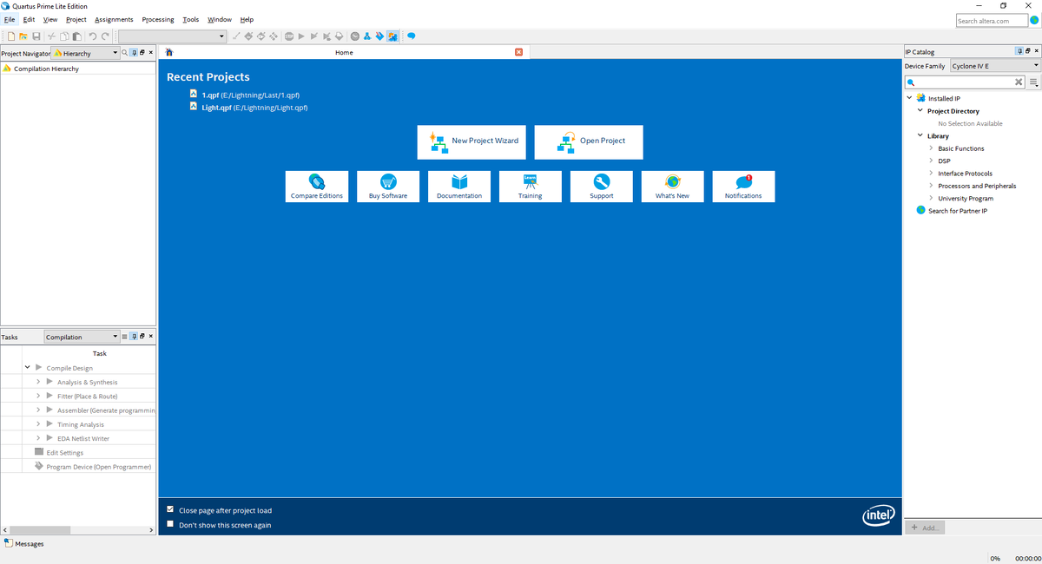The height and width of the screenshot is (564, 1042).
Task: Open Buy Software cart tile
Action: [x=388, y=187]
